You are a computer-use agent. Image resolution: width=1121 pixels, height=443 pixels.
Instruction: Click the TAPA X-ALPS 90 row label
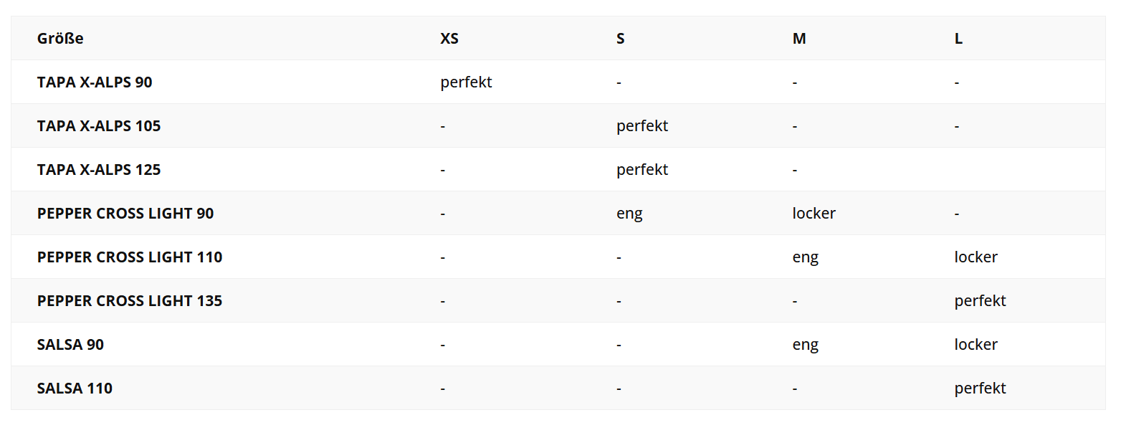pos(95,82)
